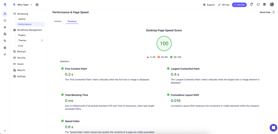This screenshot has width=278, height=134.
Task: Click the Total Blocking Time heading
Action: 76,95
